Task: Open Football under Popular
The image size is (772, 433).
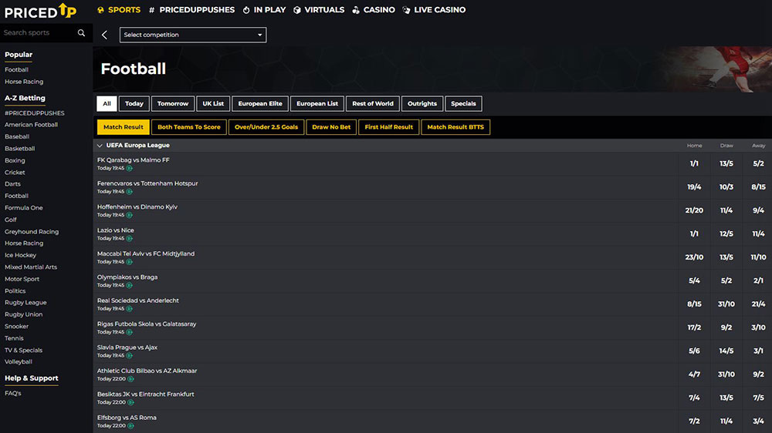Action: pos(16,70)
